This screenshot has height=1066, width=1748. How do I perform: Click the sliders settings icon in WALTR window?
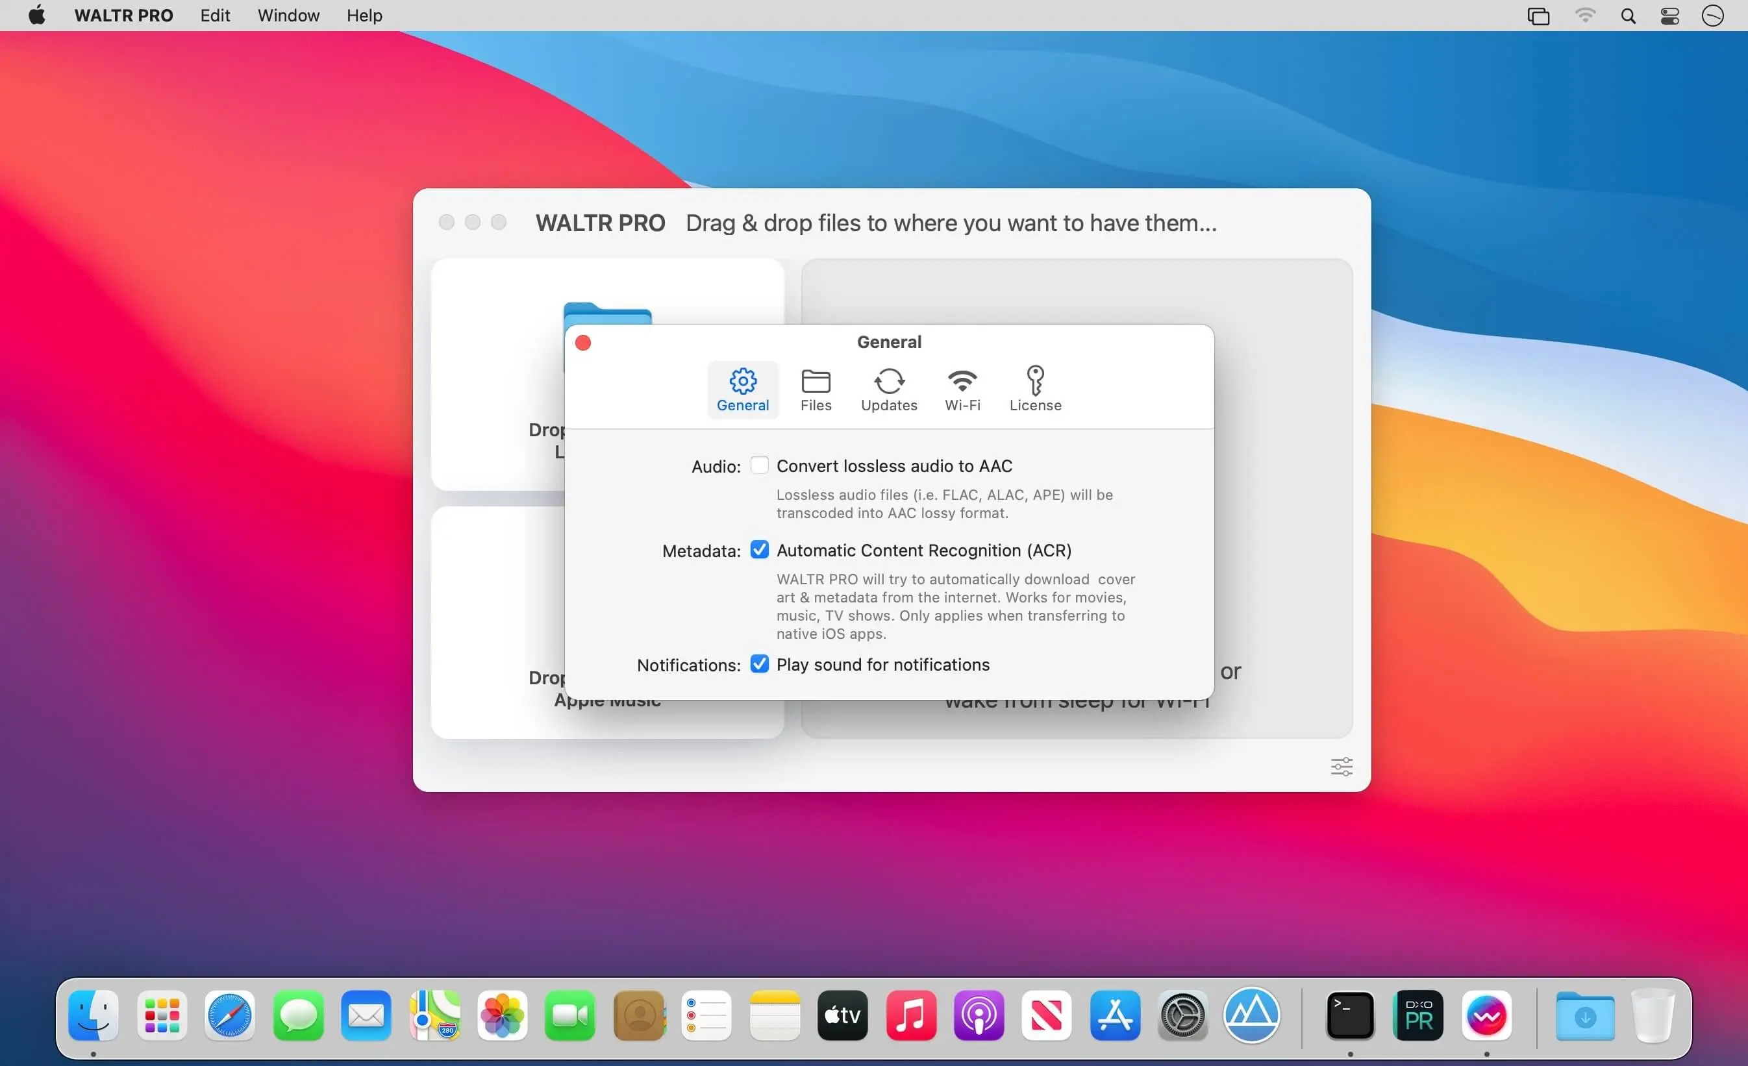pyautogui.click(x=1341, y=766)
